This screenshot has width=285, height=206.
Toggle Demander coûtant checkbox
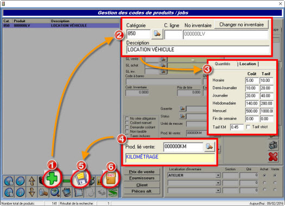point(127,127)
